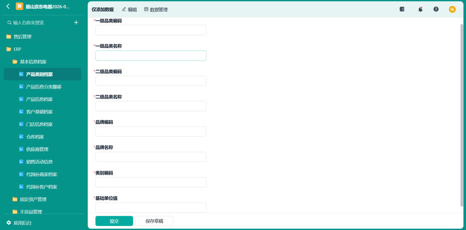Open 销售活动信息 form
This screenshot has width=466, height=230.
click(x=42, y=162)
